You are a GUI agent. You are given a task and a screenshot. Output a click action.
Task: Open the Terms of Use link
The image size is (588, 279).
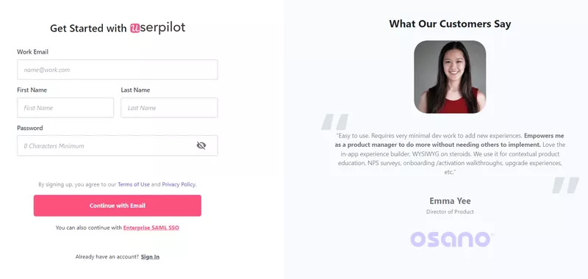click(134, 184)
